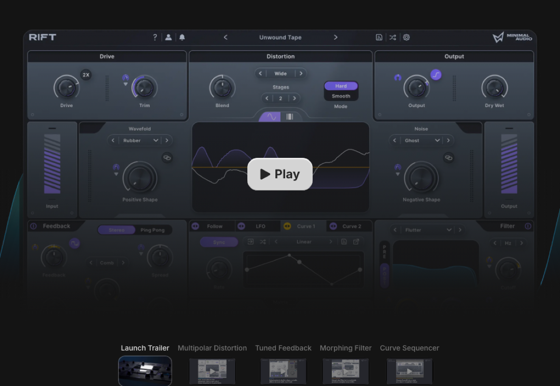The height and width of the screenshot is (386, 560).
Task: Select next wavefold type after Rubber
Action: tap(167, 140)
